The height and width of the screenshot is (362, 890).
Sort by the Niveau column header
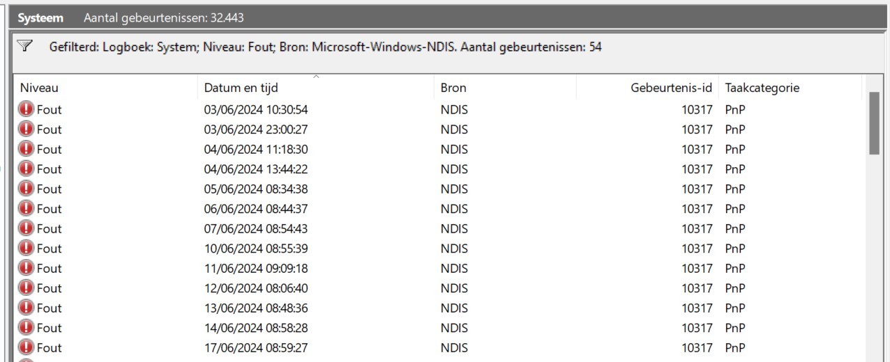(x=105, y=88)
